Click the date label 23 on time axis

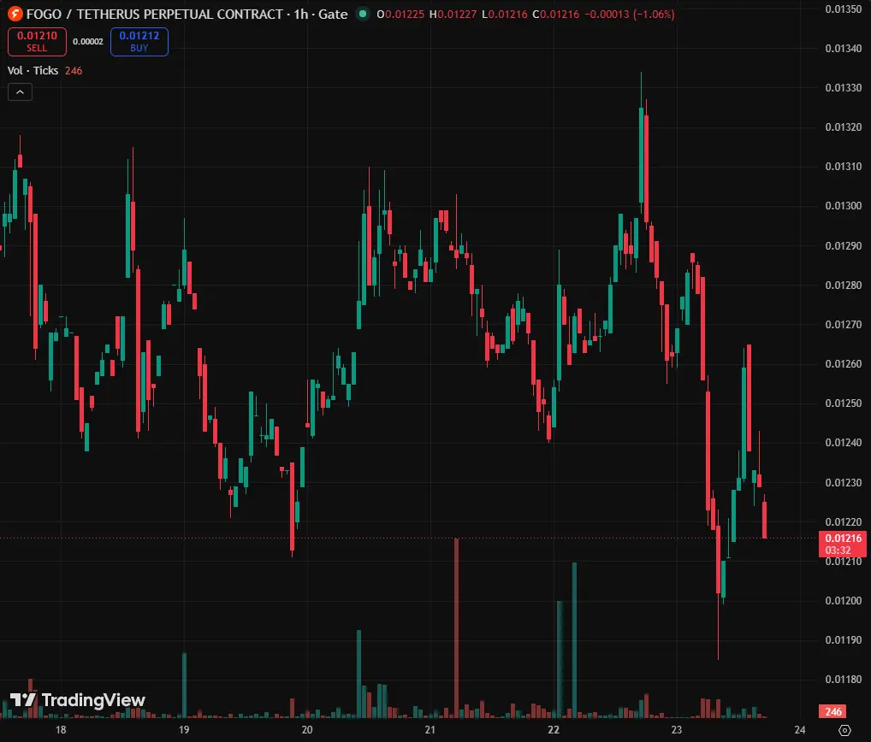tap(676, 730)
